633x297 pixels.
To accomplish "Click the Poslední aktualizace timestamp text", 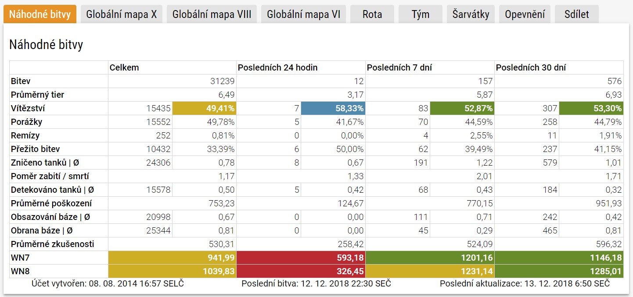I will click(x=525, y=283).
